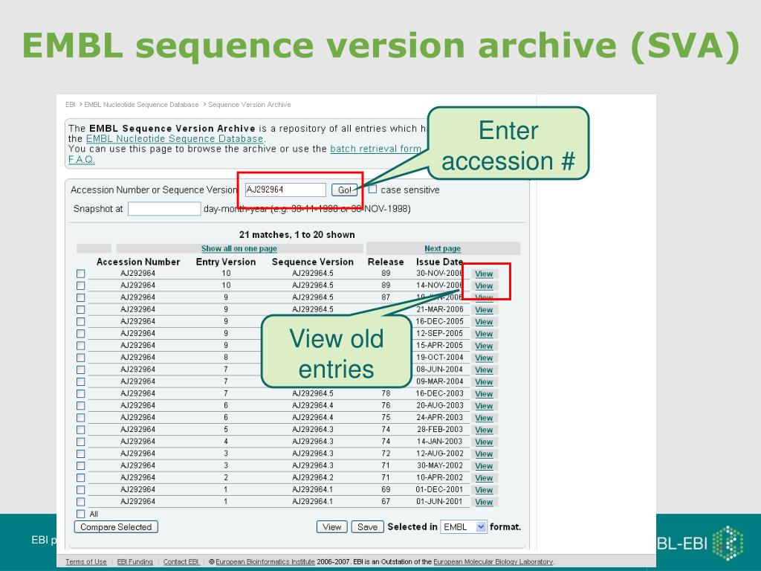Screen dimensions: 761x571
Task: Click Accession Number column header
Action: pyautogui.click(x=138, y=262)
